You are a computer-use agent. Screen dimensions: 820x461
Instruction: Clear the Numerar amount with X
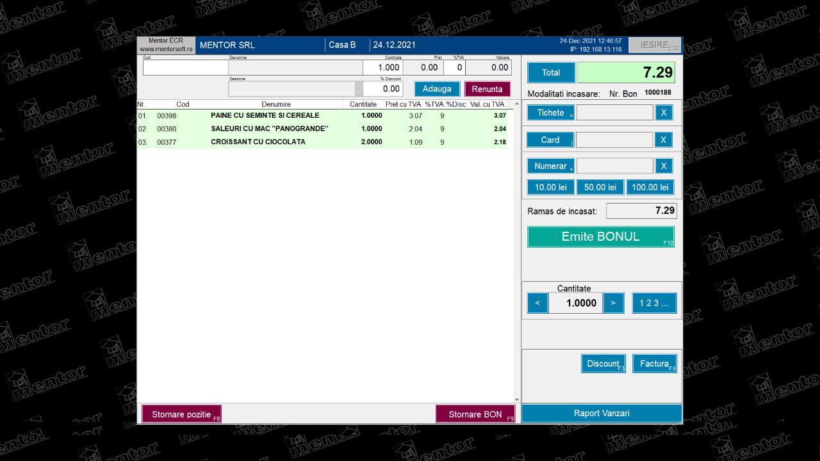click(663, 166)
